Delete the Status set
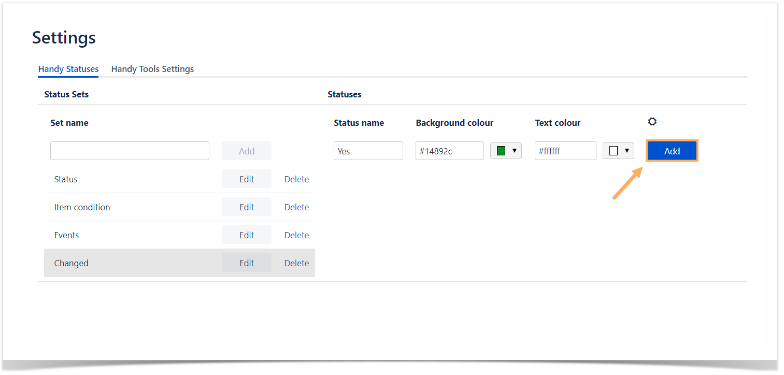The image size is (784, 375). coord(296,179)
